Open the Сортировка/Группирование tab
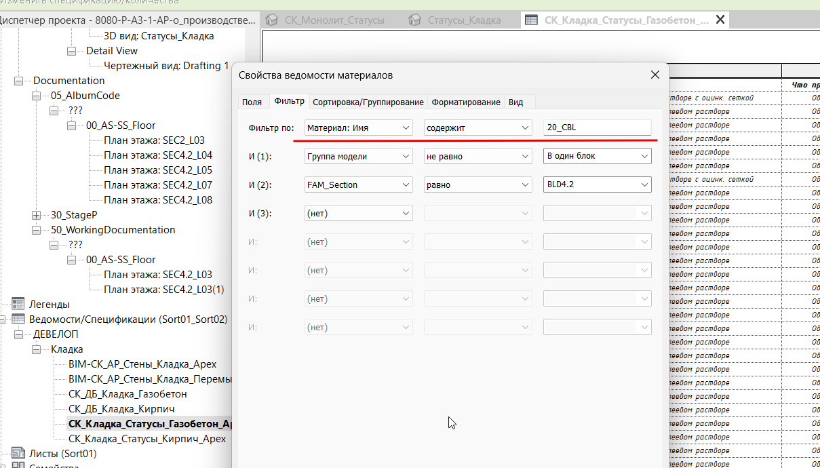This screenshot has width=820, height=468. pos(368,102)
